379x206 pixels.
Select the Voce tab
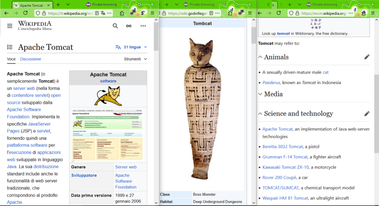point(11,59)
